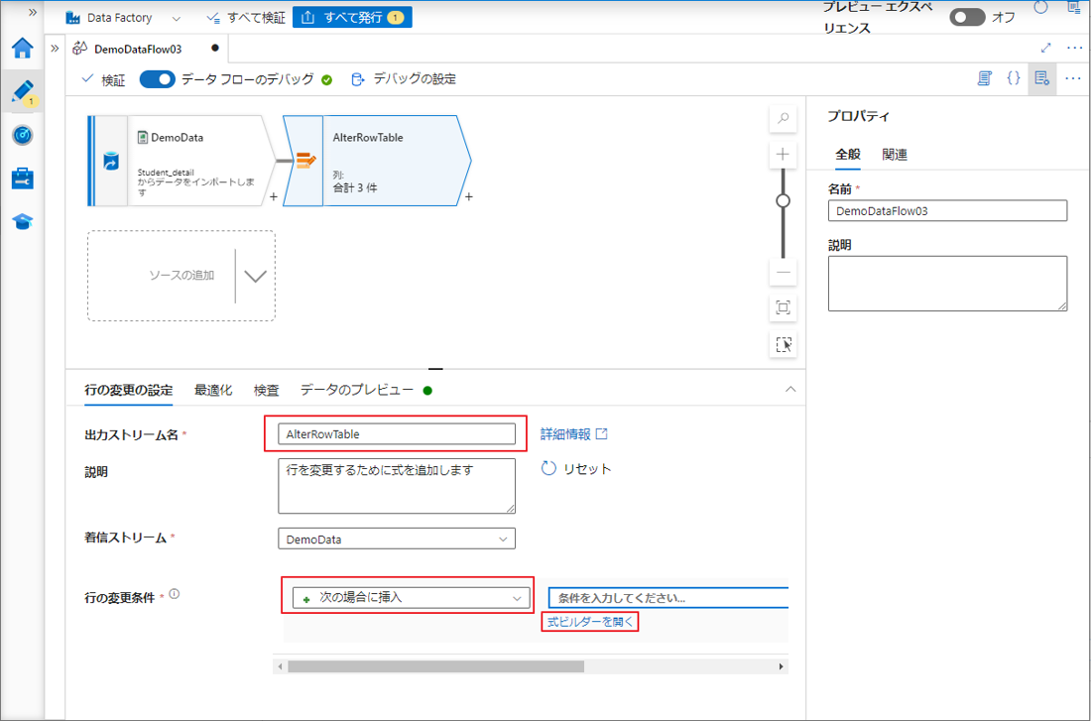Click すべて発行 publish all button
Image resolution: width=1091 pixels, height=721 pixels.
pos(352,18)
